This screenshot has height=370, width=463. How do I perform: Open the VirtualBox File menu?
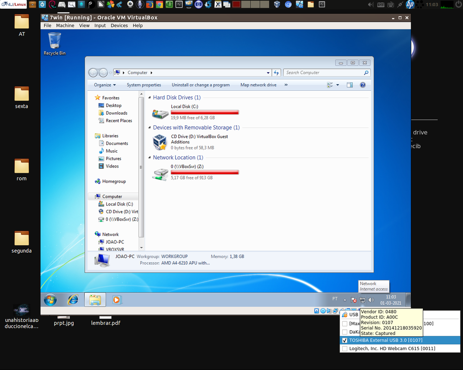click(x=47, y=25)
